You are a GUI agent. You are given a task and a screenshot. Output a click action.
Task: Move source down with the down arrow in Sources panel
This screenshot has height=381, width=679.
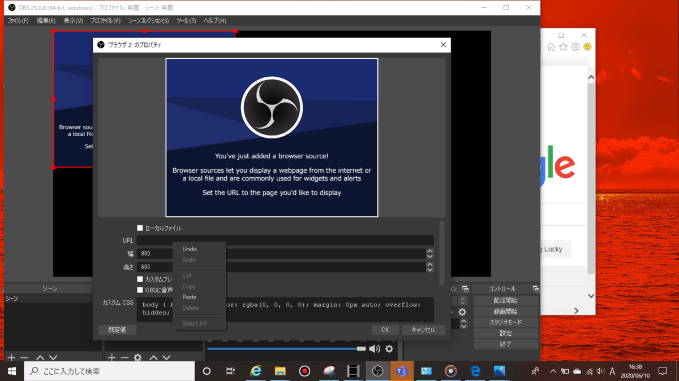(x=166, y=357)
